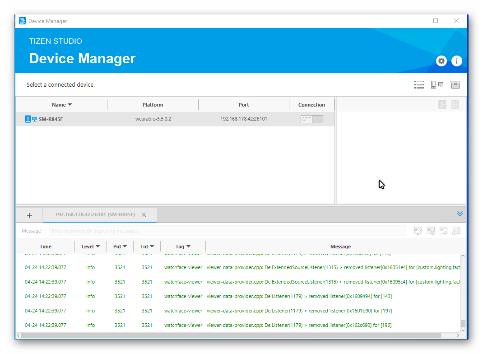This screenshot has width=483, height=354.
Task: Select log message removed listener for [143]
Action: (x=299, y=296)
